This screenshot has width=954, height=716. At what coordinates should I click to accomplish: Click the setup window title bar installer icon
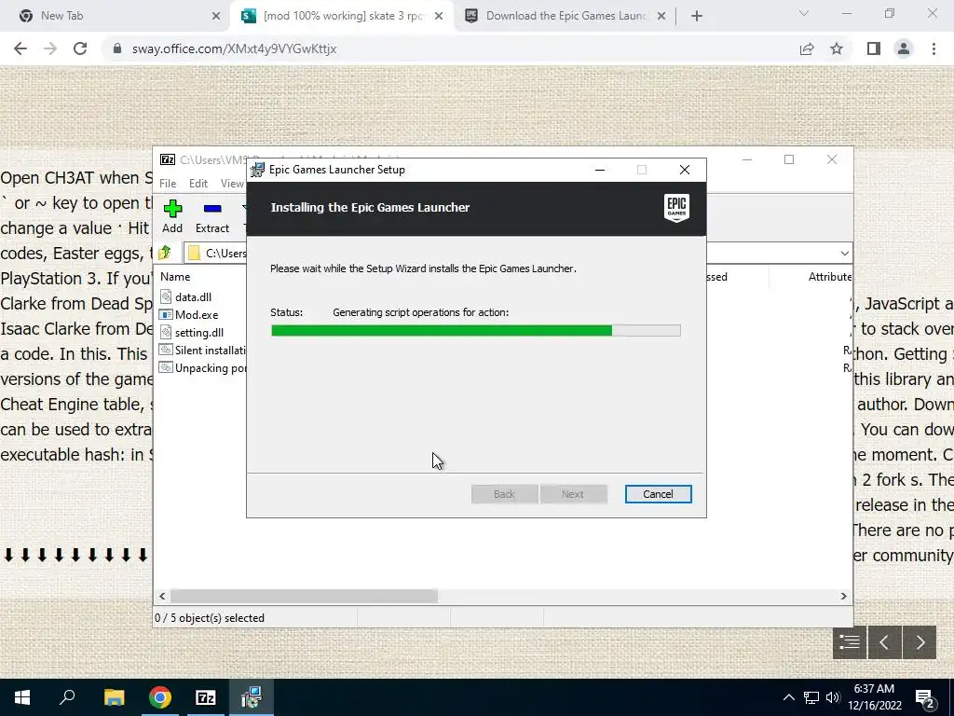(258, 170)
